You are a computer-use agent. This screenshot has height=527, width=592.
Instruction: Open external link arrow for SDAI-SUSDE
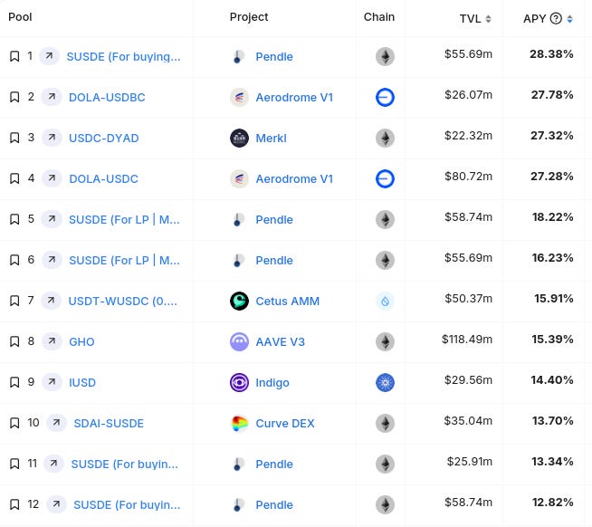tap(56, 423)
